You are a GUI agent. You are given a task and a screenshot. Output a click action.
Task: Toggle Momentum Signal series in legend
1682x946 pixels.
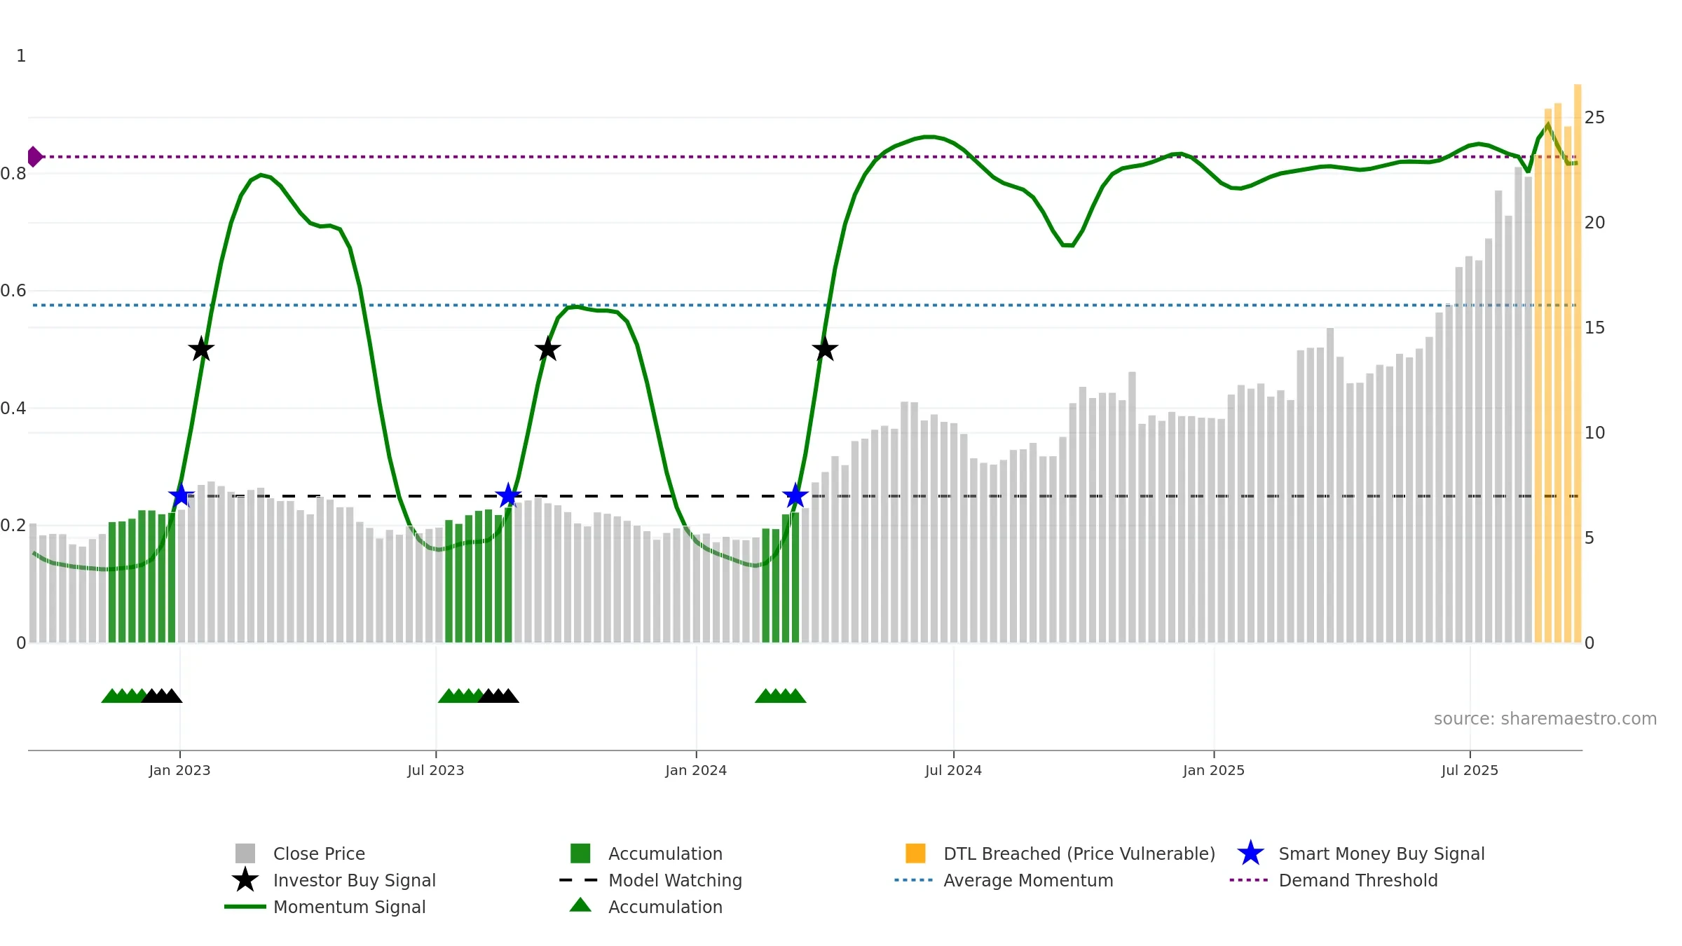pos(349,907)
